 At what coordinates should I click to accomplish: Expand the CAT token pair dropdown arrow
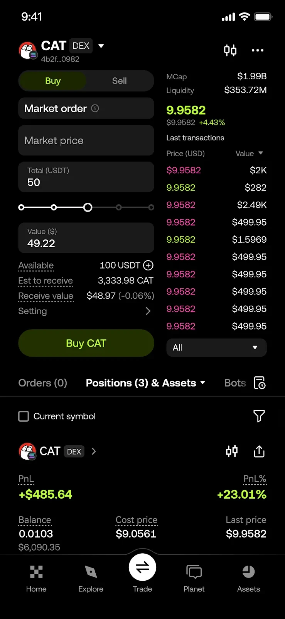[101, 46]
